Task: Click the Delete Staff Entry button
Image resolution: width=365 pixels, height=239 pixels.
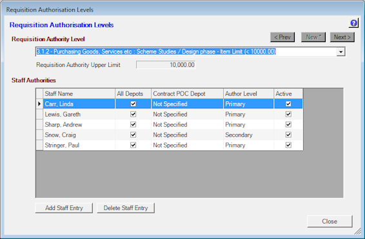Action: [126, 208]
